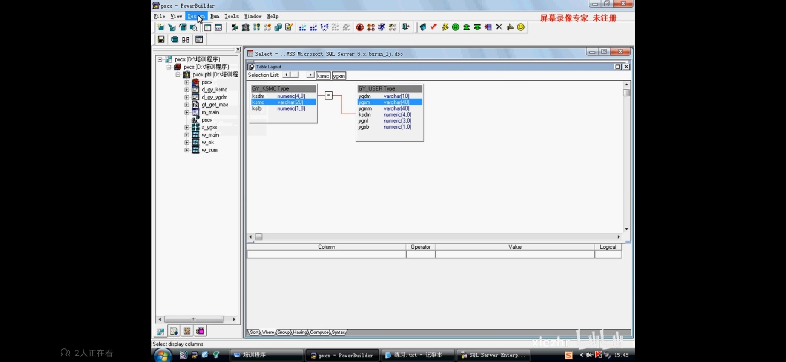Click the Save floppy disk icon
Screen dimensions: 786x362
(161, 39)
